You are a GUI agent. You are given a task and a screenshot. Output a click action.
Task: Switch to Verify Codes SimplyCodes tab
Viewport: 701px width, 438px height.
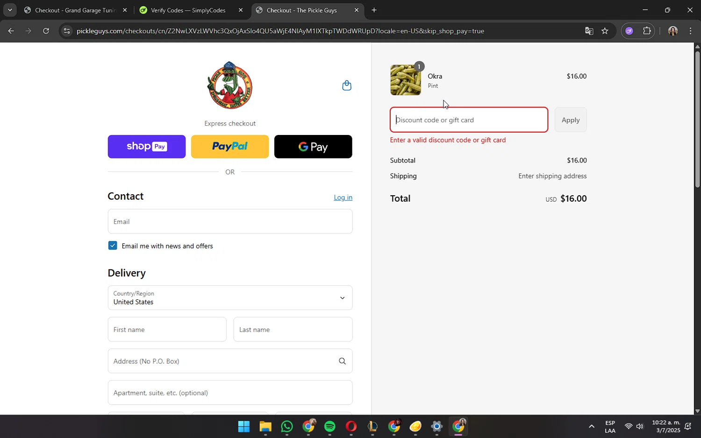point(188,10)
